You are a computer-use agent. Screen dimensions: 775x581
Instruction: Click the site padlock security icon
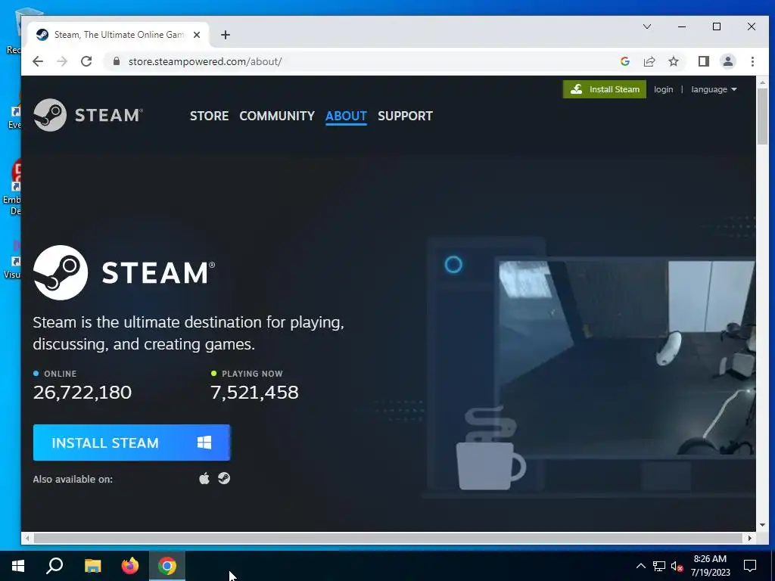point(117,61)
